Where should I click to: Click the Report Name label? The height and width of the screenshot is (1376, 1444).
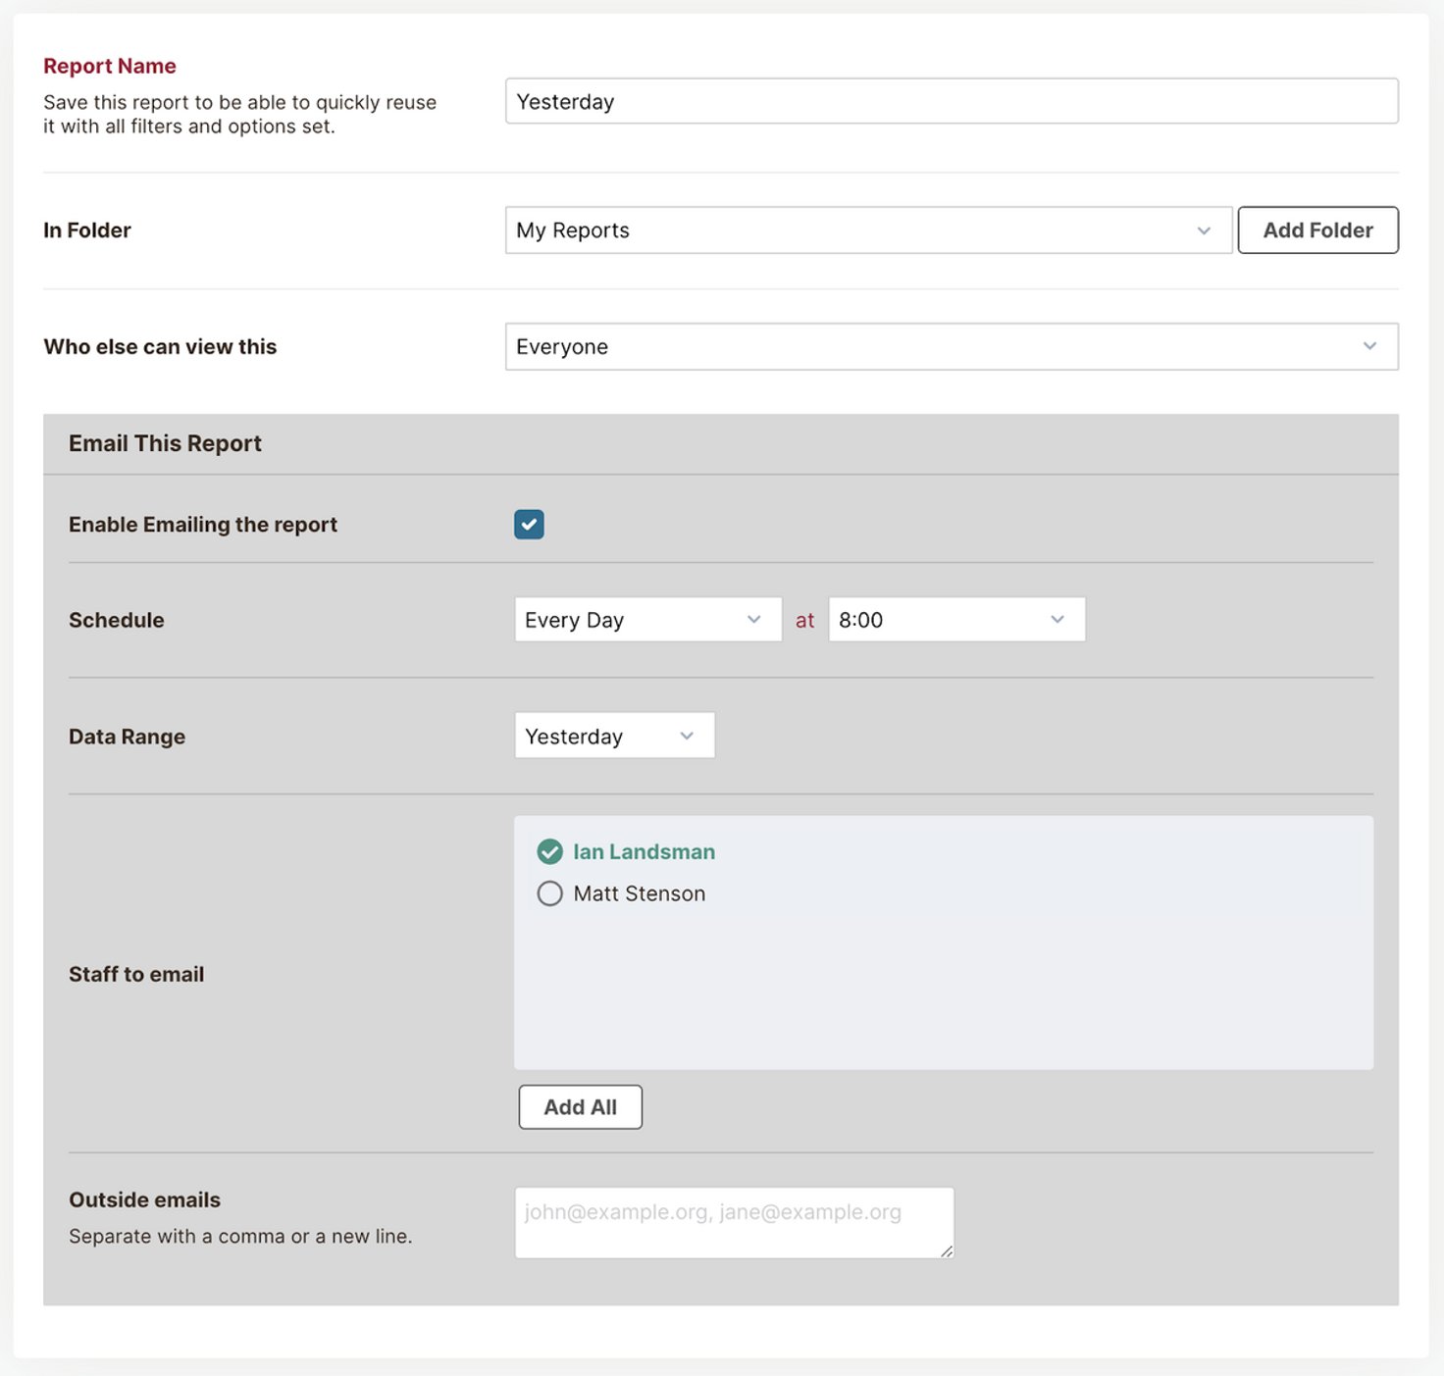[110, 66]
